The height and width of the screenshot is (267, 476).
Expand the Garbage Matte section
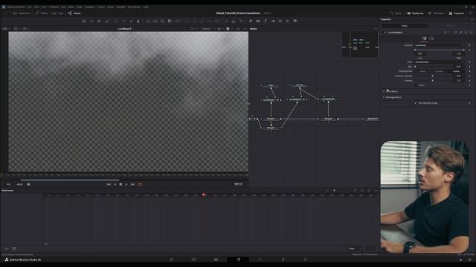tap(384, 97)
